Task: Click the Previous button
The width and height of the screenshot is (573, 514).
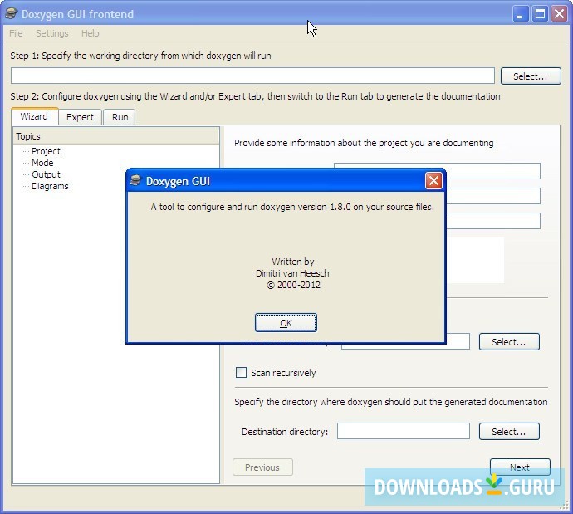Action: click(262, 467)
